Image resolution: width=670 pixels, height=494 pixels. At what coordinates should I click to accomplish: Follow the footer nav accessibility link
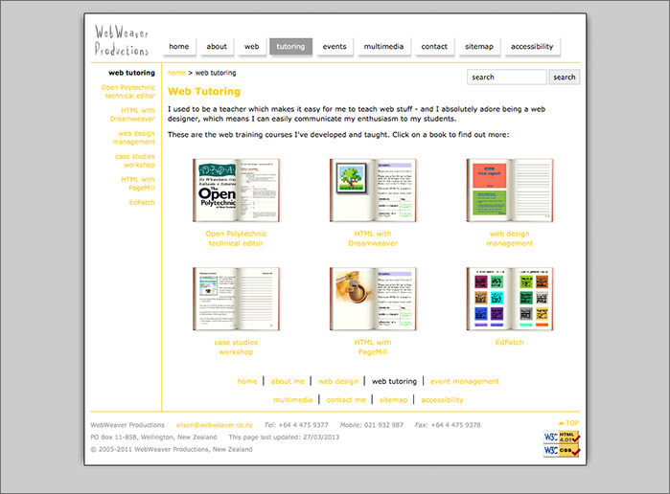[442, 400]
